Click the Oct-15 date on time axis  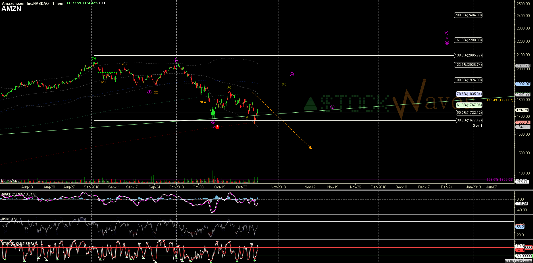point(220,187)
